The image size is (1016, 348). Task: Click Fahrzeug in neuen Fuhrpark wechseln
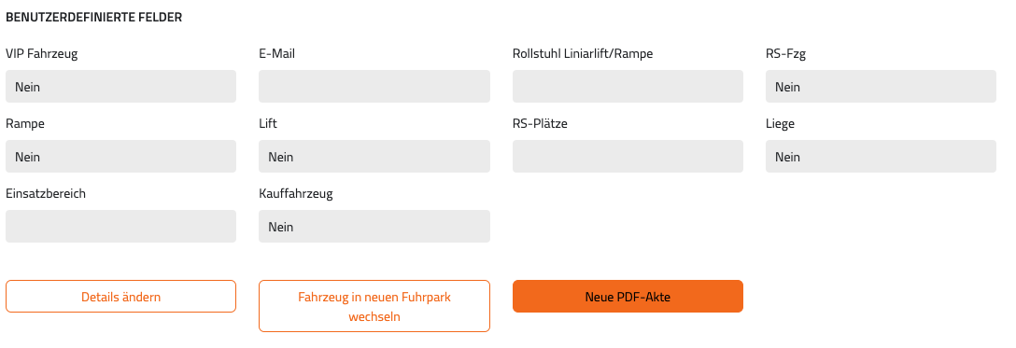(x=374, y=306)
